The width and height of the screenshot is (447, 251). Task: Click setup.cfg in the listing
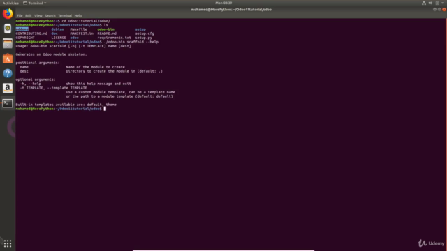coord(145,33)
